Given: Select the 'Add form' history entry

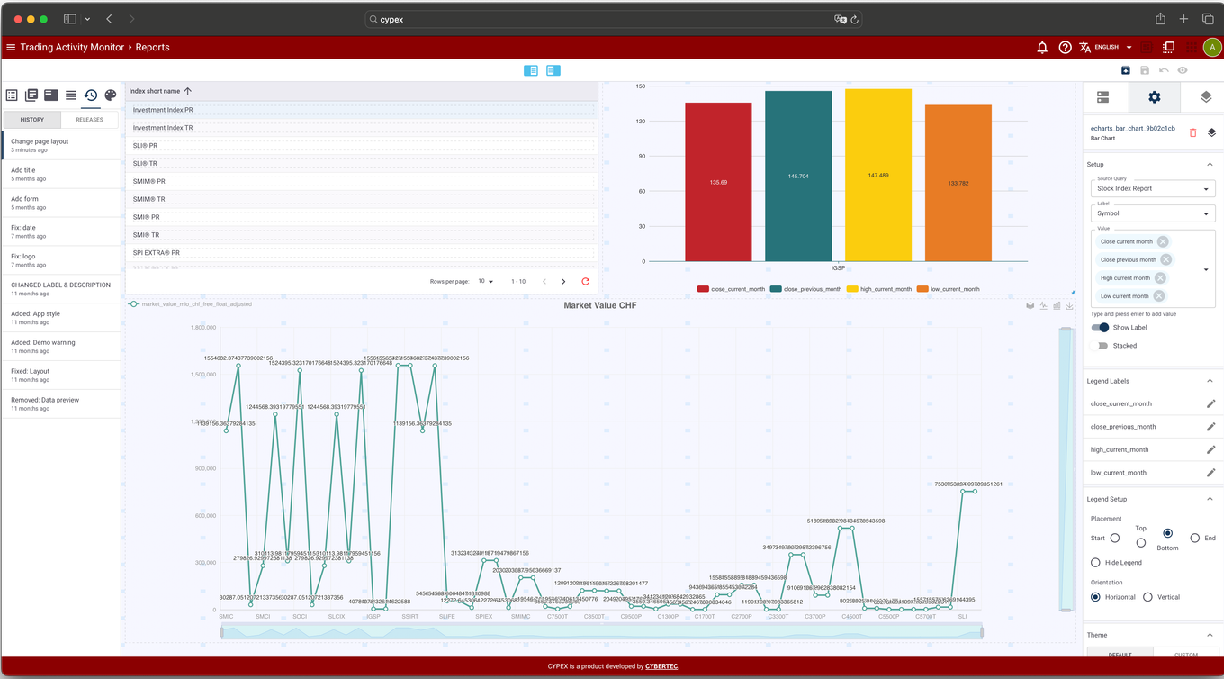Looking at the screenshot, I should [x=60, y=203].
